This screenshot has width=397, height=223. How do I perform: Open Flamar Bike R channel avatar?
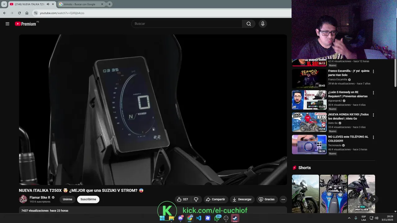pyautogui.click(x=23, y=199)
